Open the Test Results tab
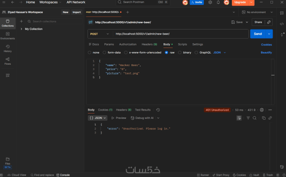The height and width of the screenshot is (177, 286). [x=143, y=110]
